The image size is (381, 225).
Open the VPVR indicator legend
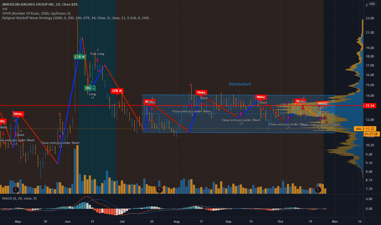click(36, 13)
